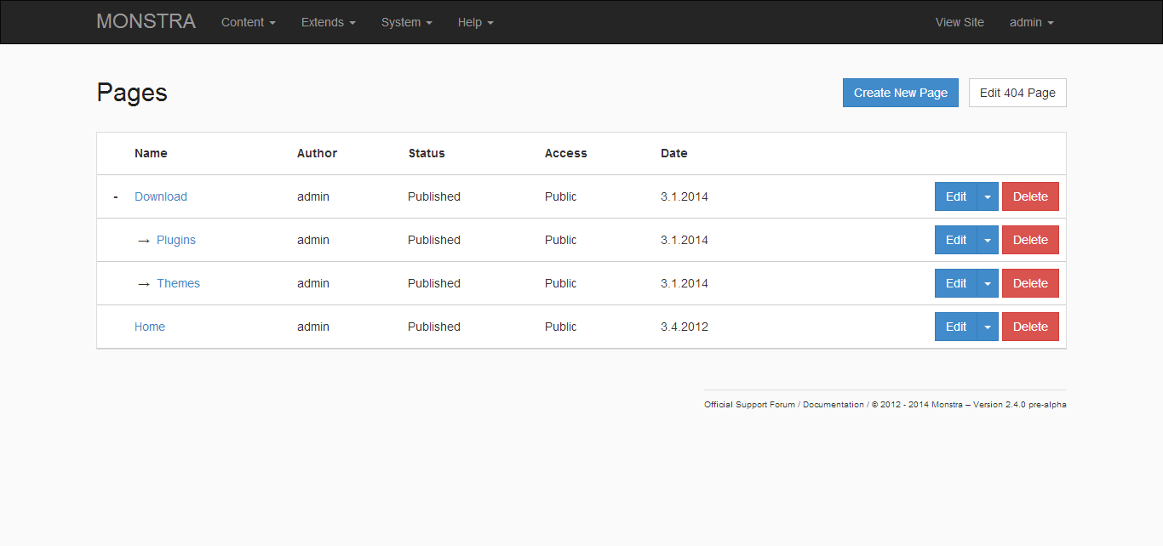Click the MONSTRA logo

146,22
